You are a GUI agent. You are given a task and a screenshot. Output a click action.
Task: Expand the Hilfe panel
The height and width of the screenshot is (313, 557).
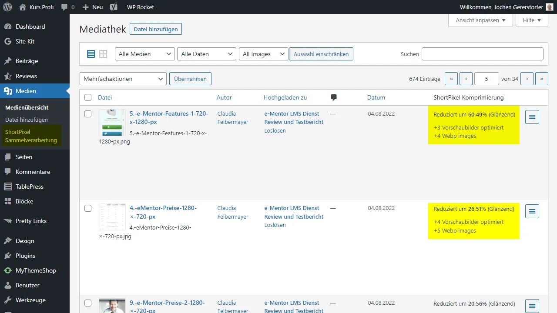click(x=532, y=20)
